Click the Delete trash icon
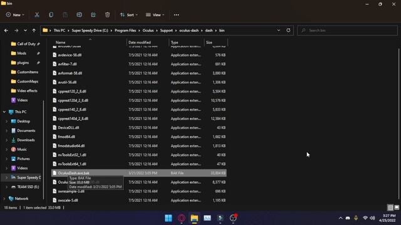This screenshot has height=225, width=401. click(107, 15)
